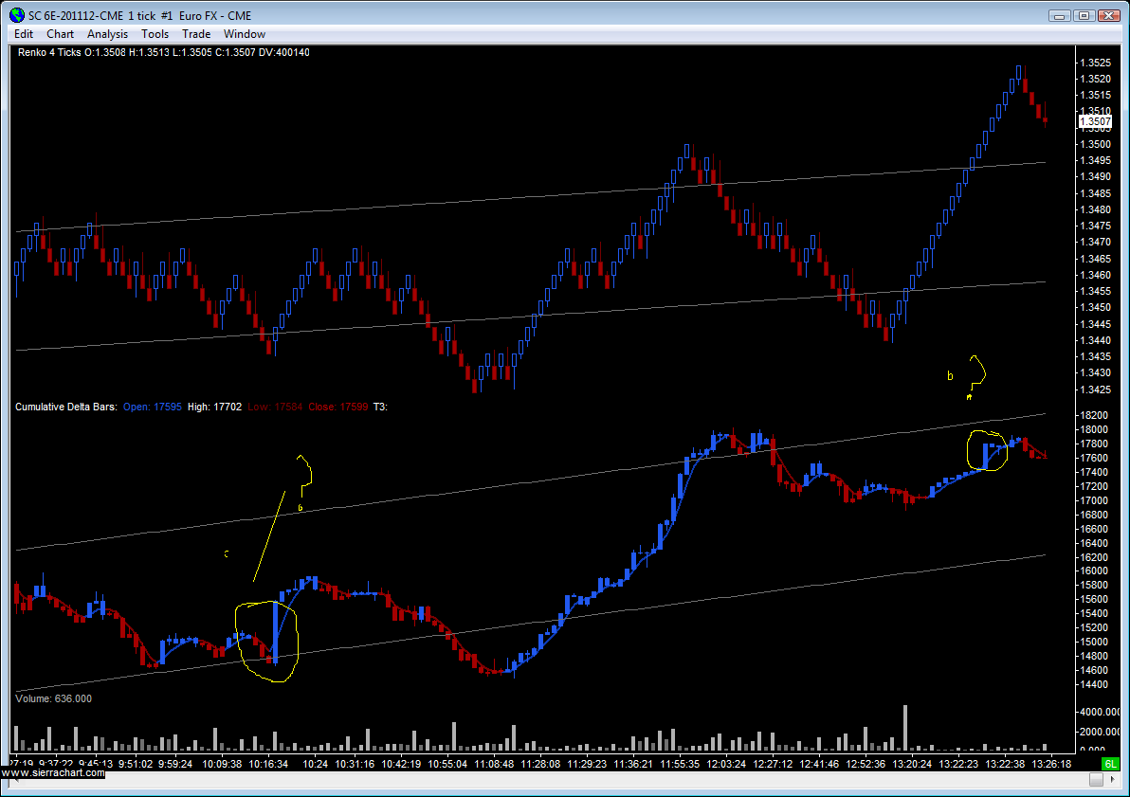
Task: Click the delta Low: 17584 value
Action: (x=275, y=407)
